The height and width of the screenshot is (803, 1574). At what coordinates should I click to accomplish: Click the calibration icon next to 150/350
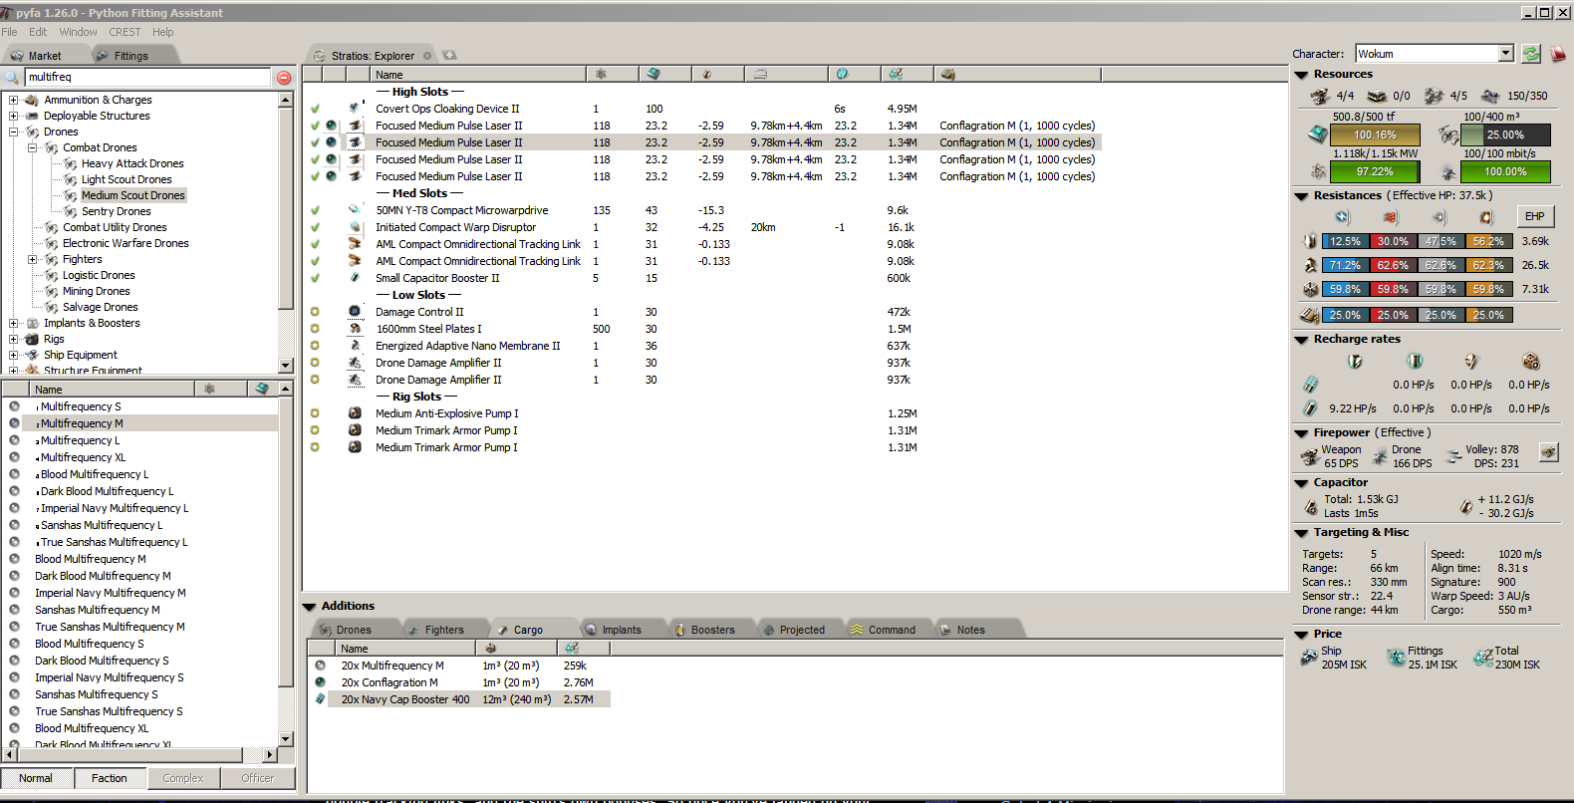click(x=1490, y=96)
